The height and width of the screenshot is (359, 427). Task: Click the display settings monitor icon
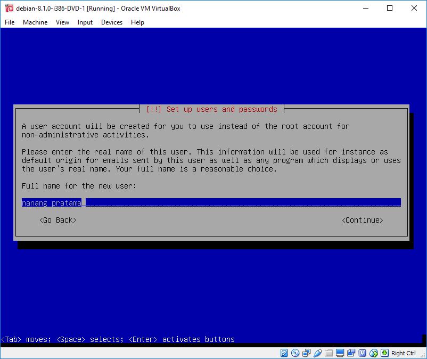tap(340, 353)
